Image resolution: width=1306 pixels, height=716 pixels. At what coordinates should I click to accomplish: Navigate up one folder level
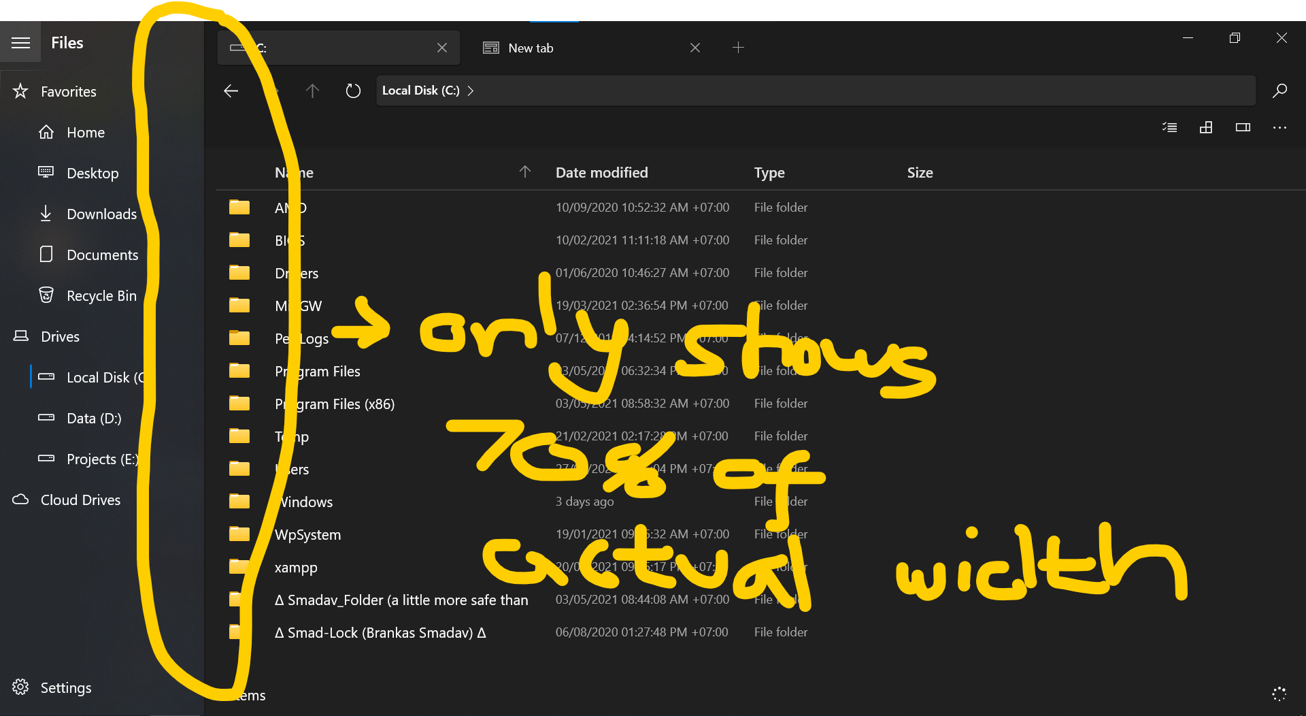pyautogui.click(x=312, y=91)
